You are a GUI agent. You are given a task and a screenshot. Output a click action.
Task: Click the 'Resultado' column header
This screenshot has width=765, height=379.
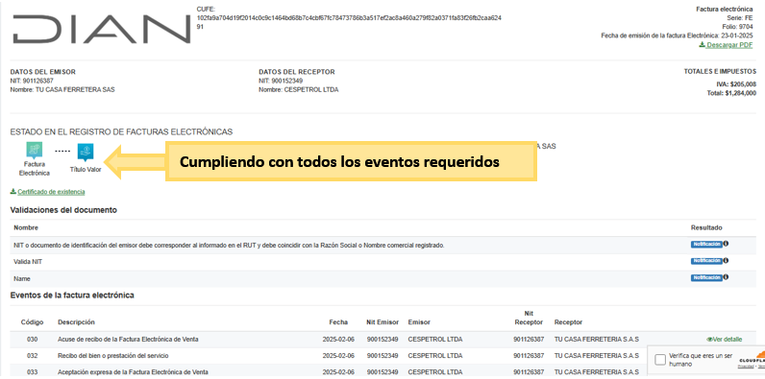coord(706,228)
